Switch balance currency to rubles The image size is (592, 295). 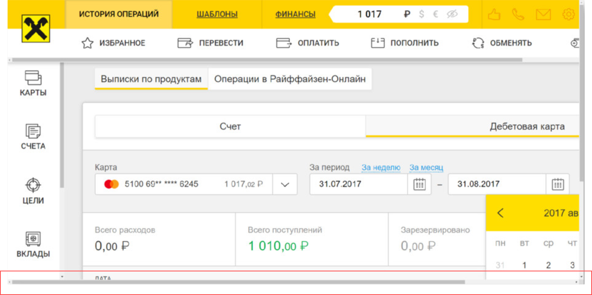coord(407,14)
